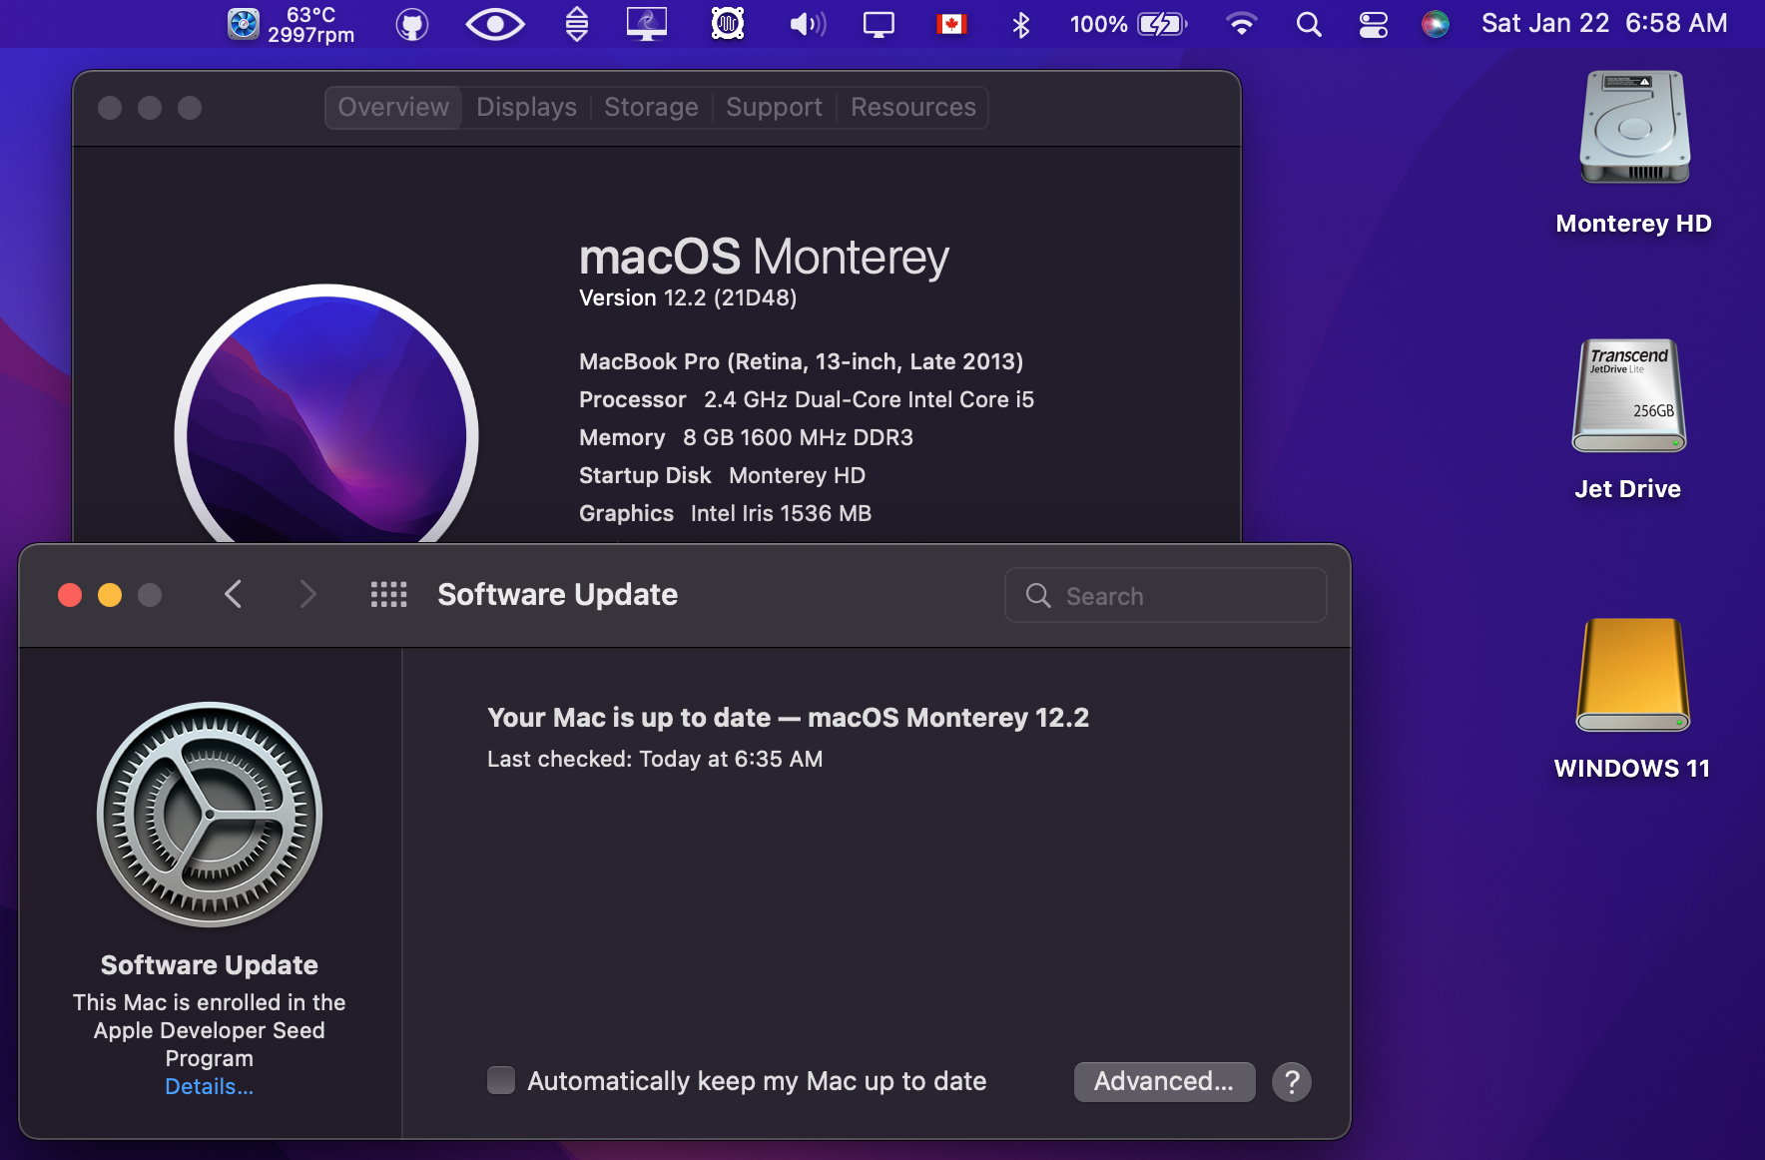Open Control Center in menu bar
This screenshot has height=1160, width=1765.
coord(1374,24)
